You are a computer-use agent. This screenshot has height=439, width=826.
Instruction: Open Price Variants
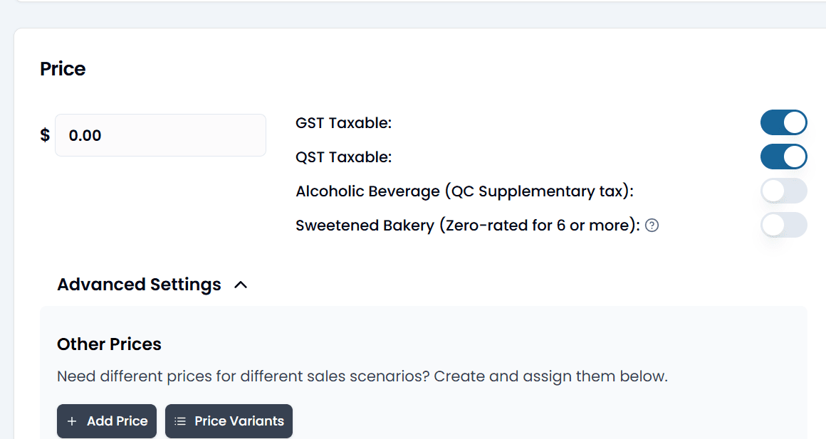tap(229, 421)
